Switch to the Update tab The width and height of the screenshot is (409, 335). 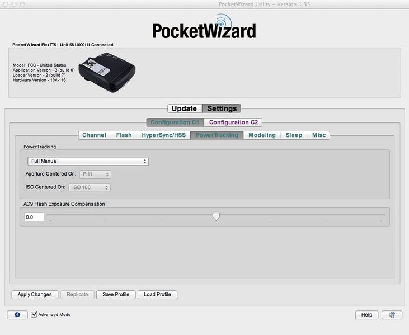(x=185, y=108)
